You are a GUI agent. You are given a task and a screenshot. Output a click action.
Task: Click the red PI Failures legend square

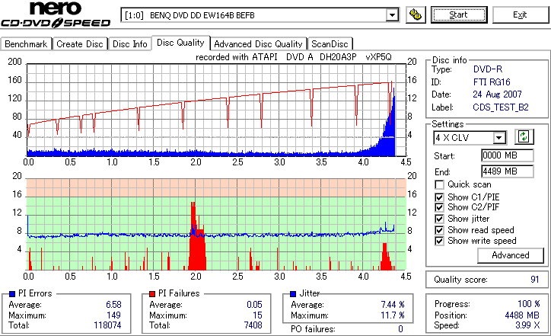point(152,294)
